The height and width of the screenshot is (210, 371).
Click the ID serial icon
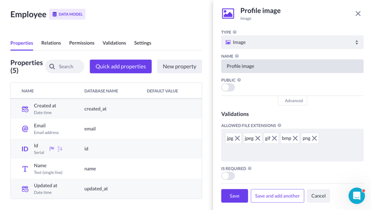click(25, 149)
